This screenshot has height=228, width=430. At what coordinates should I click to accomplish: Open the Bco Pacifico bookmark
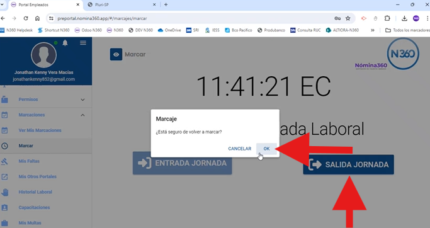point(239,30)
